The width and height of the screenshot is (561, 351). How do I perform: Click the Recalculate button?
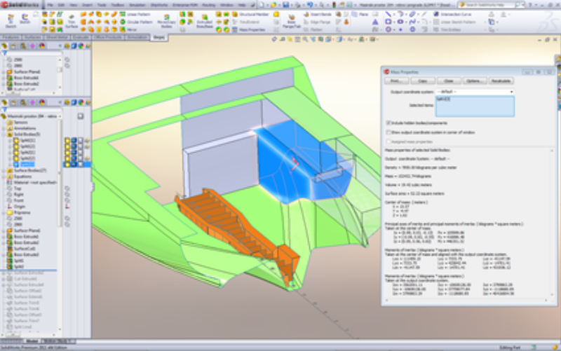[499, 81]
